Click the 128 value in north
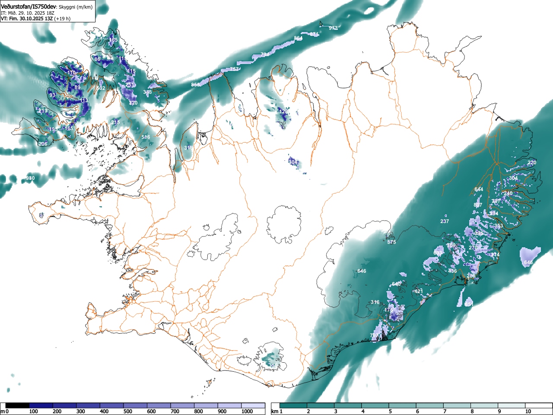Image resolution: width=553 pixels, height=415 pixels. pos(283,112)
